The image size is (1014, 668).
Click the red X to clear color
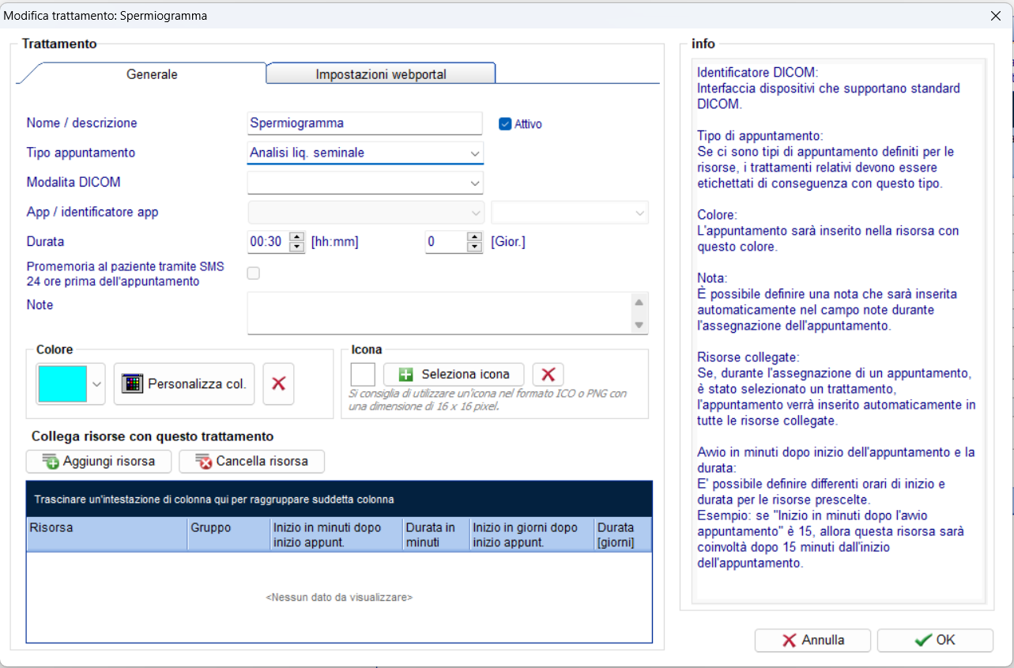pos(278,383)
